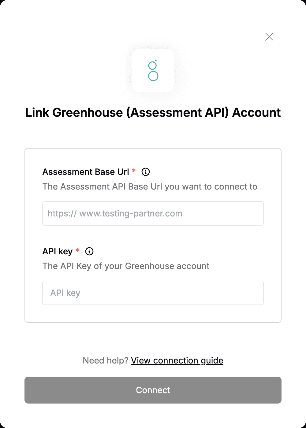Click the Greenhouse logo icon
This screenshot has width=306, height=428.
tap(153, 70)
